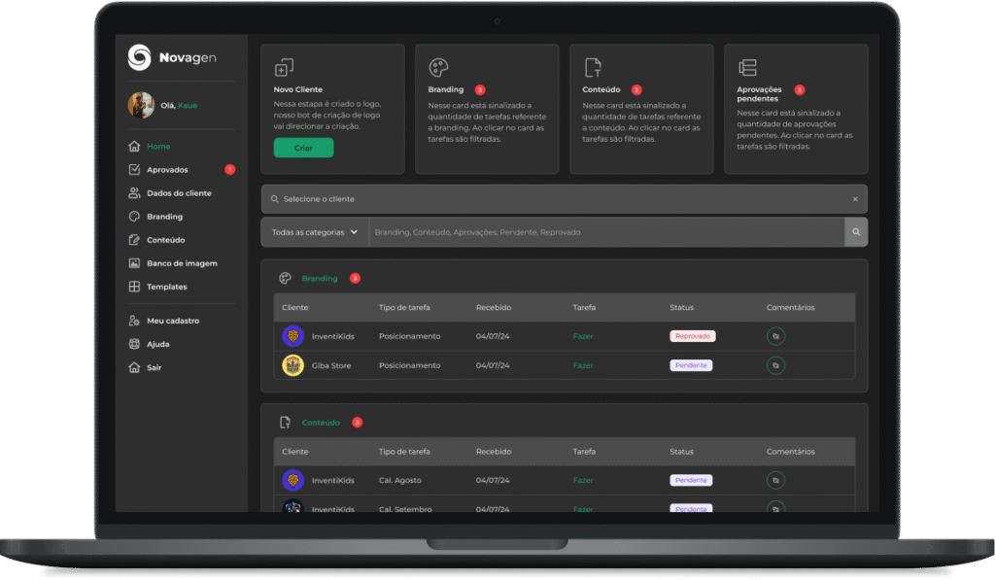Click the Reprovado status badge
This screenshot has height=580, width=995.
point(692,336)
